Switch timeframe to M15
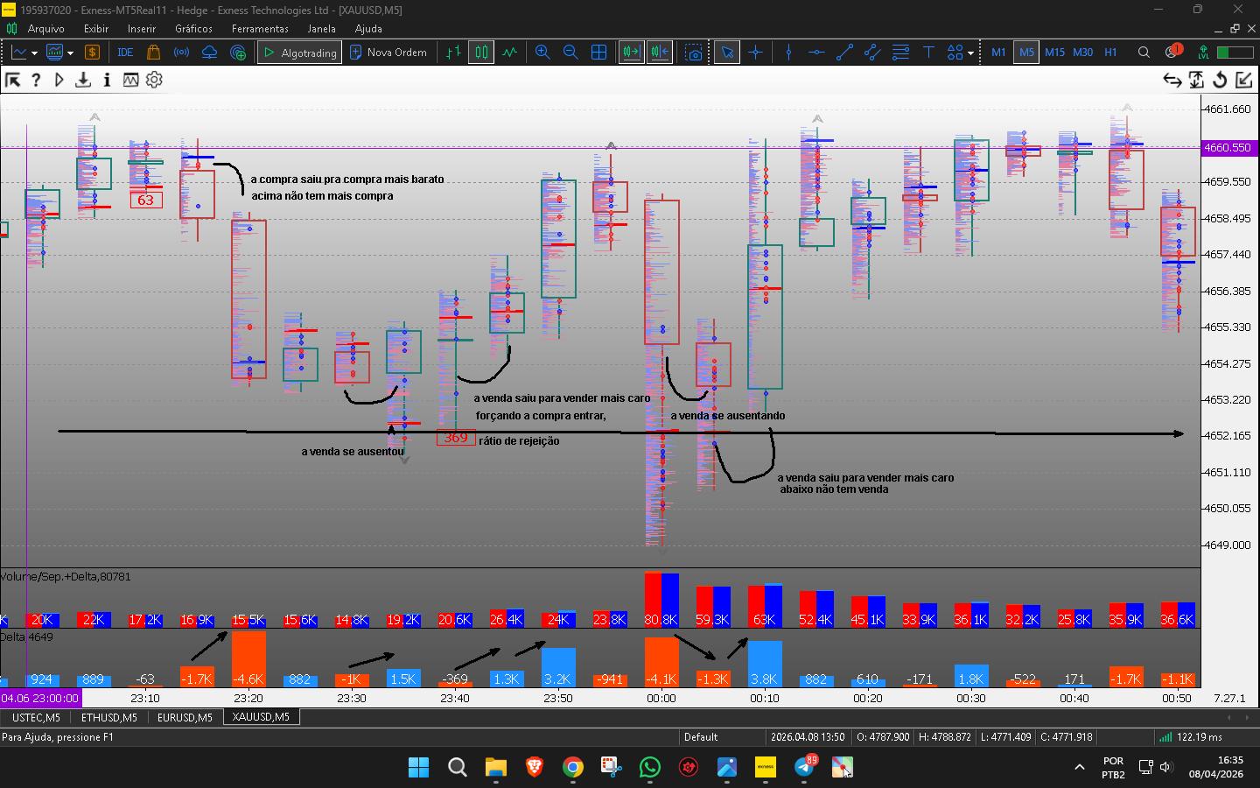This screenshot has width=1260, height=788. [1054, 53]
